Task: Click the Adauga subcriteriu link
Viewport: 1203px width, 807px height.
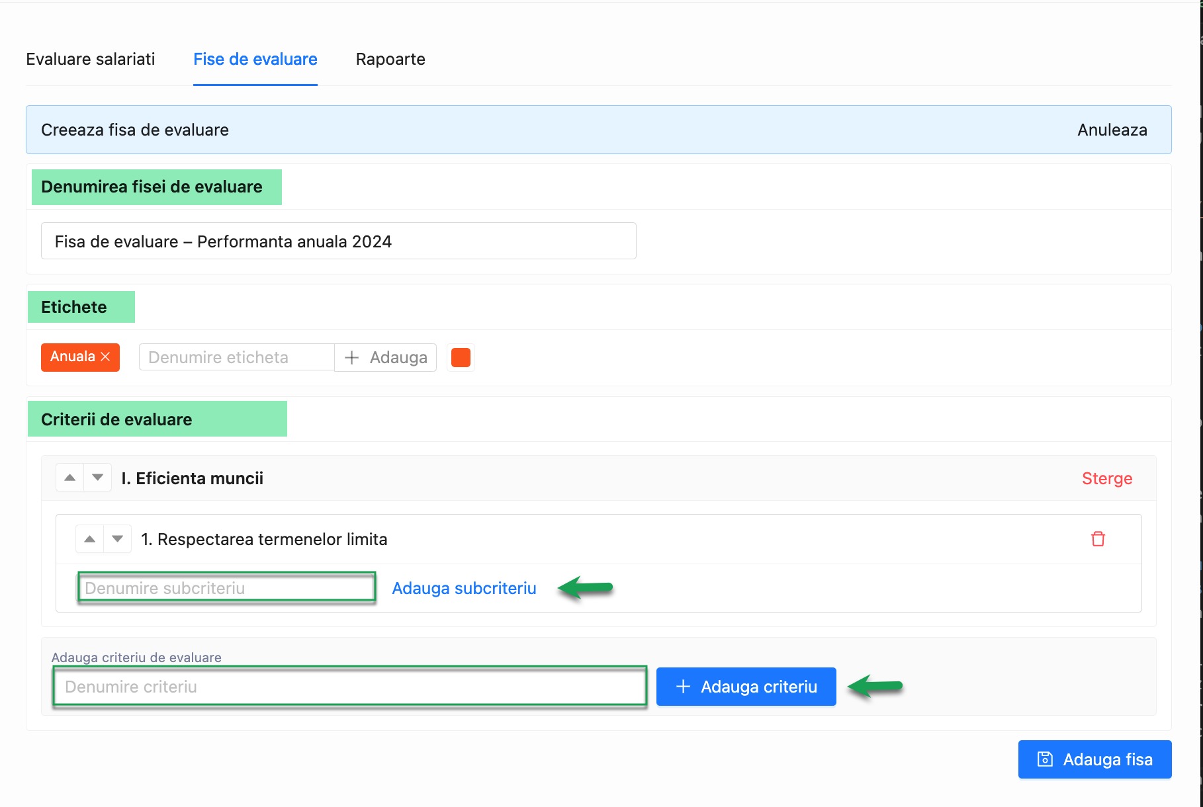Action: (x=464, y=588)
